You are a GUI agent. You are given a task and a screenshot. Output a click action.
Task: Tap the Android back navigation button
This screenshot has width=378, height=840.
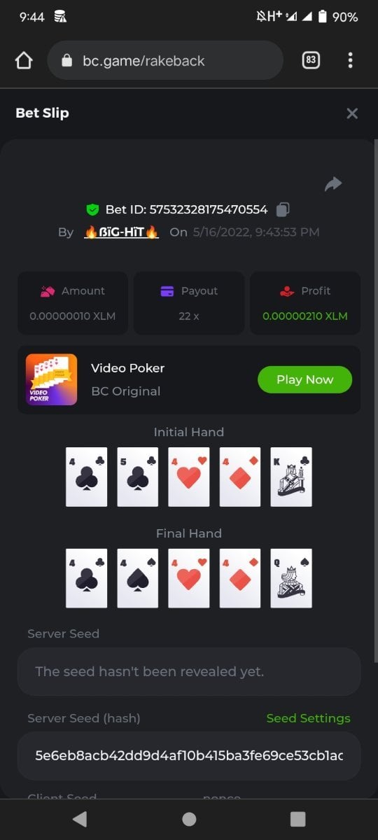pos(80,819)
